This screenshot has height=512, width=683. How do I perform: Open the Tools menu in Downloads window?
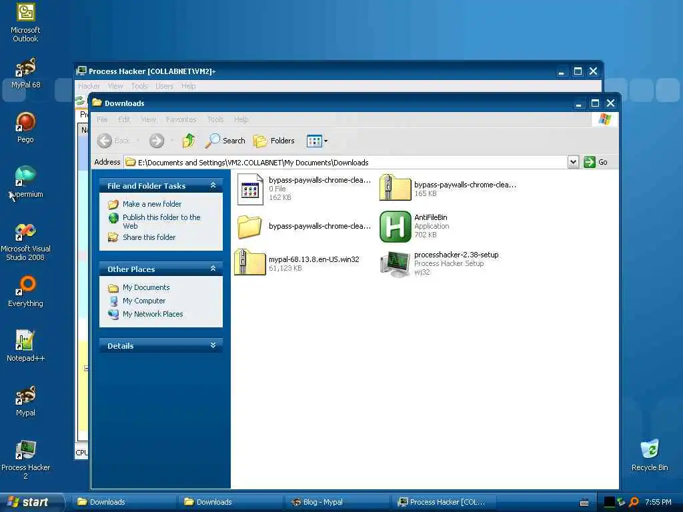coord(215,119)
